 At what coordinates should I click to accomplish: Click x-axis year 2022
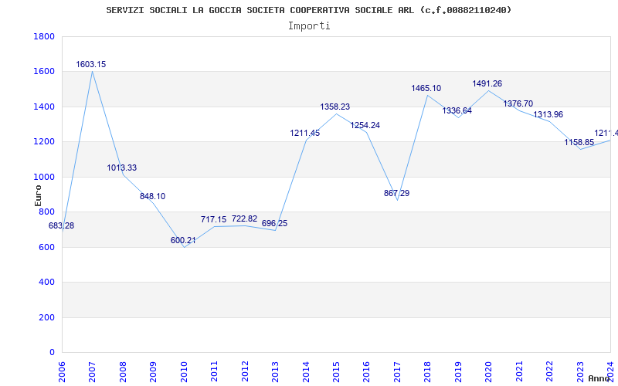point(549,371)
